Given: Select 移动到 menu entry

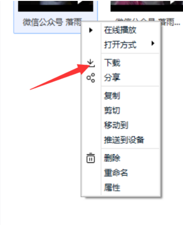Looking at the screenshot, I should point(116,125).
